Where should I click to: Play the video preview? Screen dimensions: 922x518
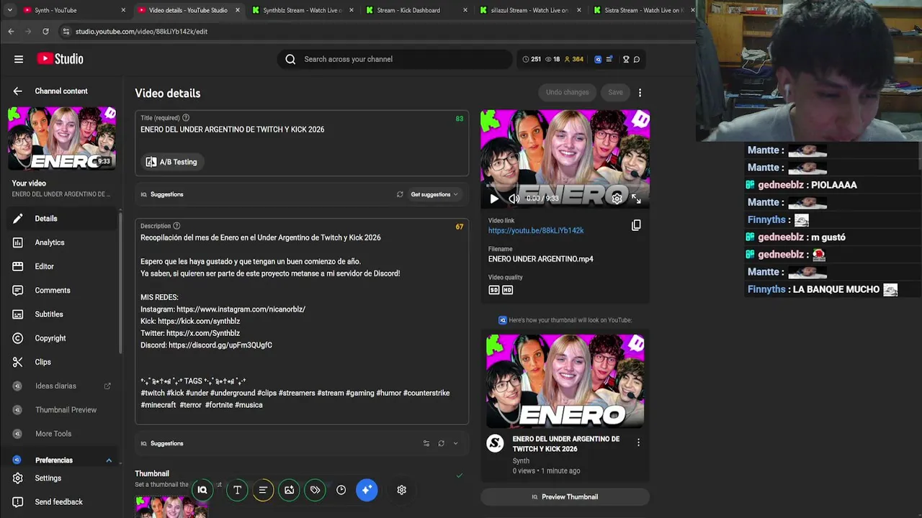[494, 199]
